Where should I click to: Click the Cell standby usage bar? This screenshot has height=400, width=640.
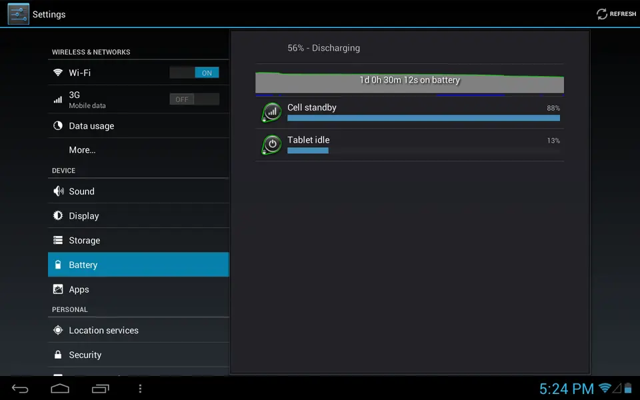pos(423,118)
